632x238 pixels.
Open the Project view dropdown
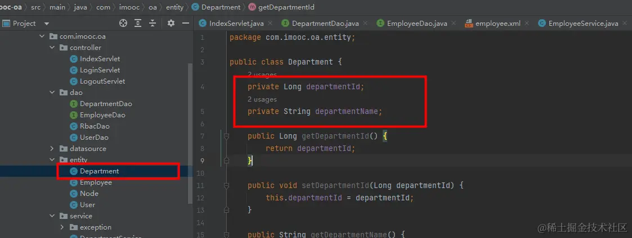[46, 24]
